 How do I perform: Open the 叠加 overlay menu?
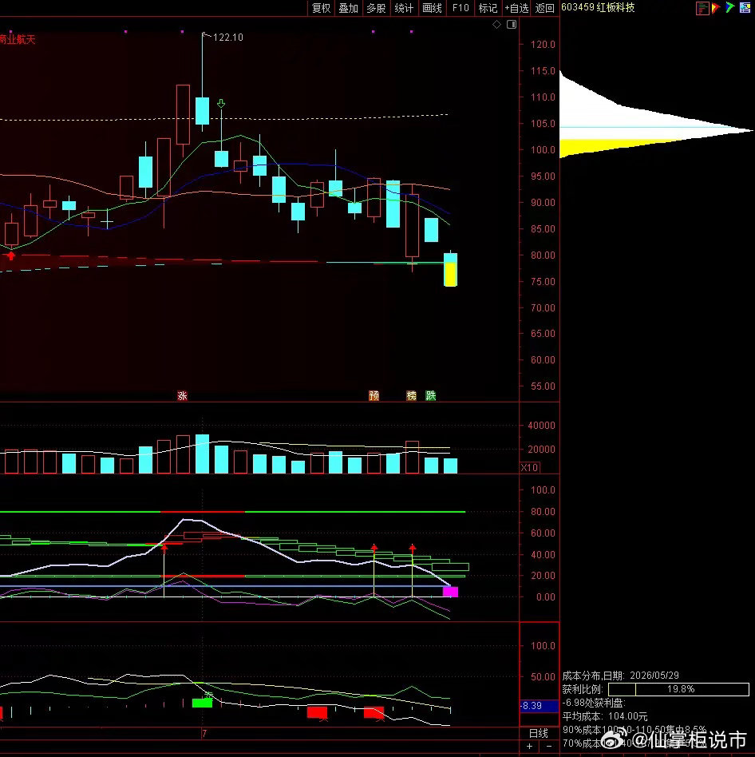(x=348, y=8)
